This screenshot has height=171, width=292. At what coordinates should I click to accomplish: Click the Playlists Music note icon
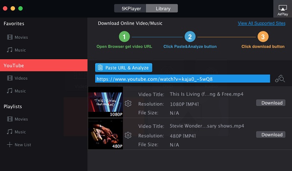tap(10, 131)
